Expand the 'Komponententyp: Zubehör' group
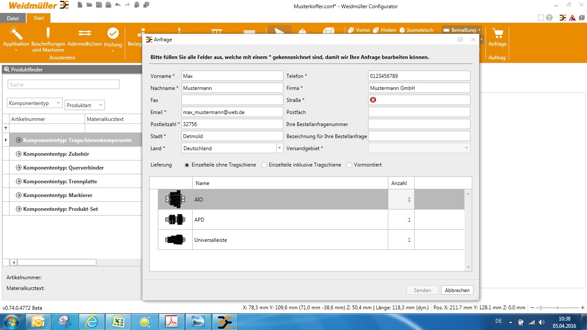The height and width of the screenshot is (330, 587). [18, 154]
